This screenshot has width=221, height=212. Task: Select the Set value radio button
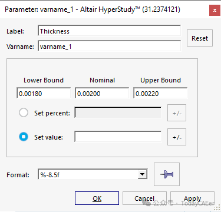(24, 137)
